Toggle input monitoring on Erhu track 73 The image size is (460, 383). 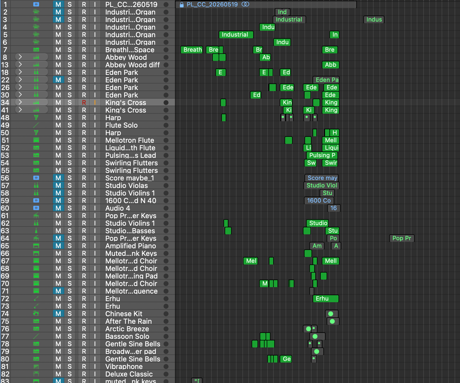tap(95, 306)
